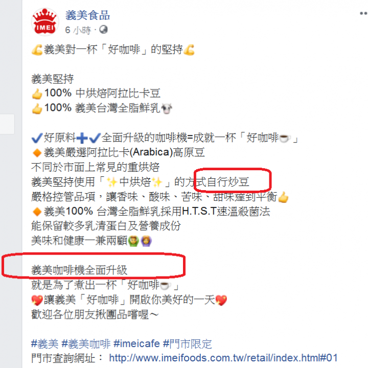Click the blue plus sign emoji
The image size is (368, 368).
(82, 138)
